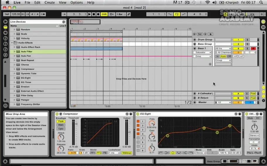The image size is (267, 166).
Task: Click the Punch-In switch
Action: pyautogui.click(x=170, y=14)
